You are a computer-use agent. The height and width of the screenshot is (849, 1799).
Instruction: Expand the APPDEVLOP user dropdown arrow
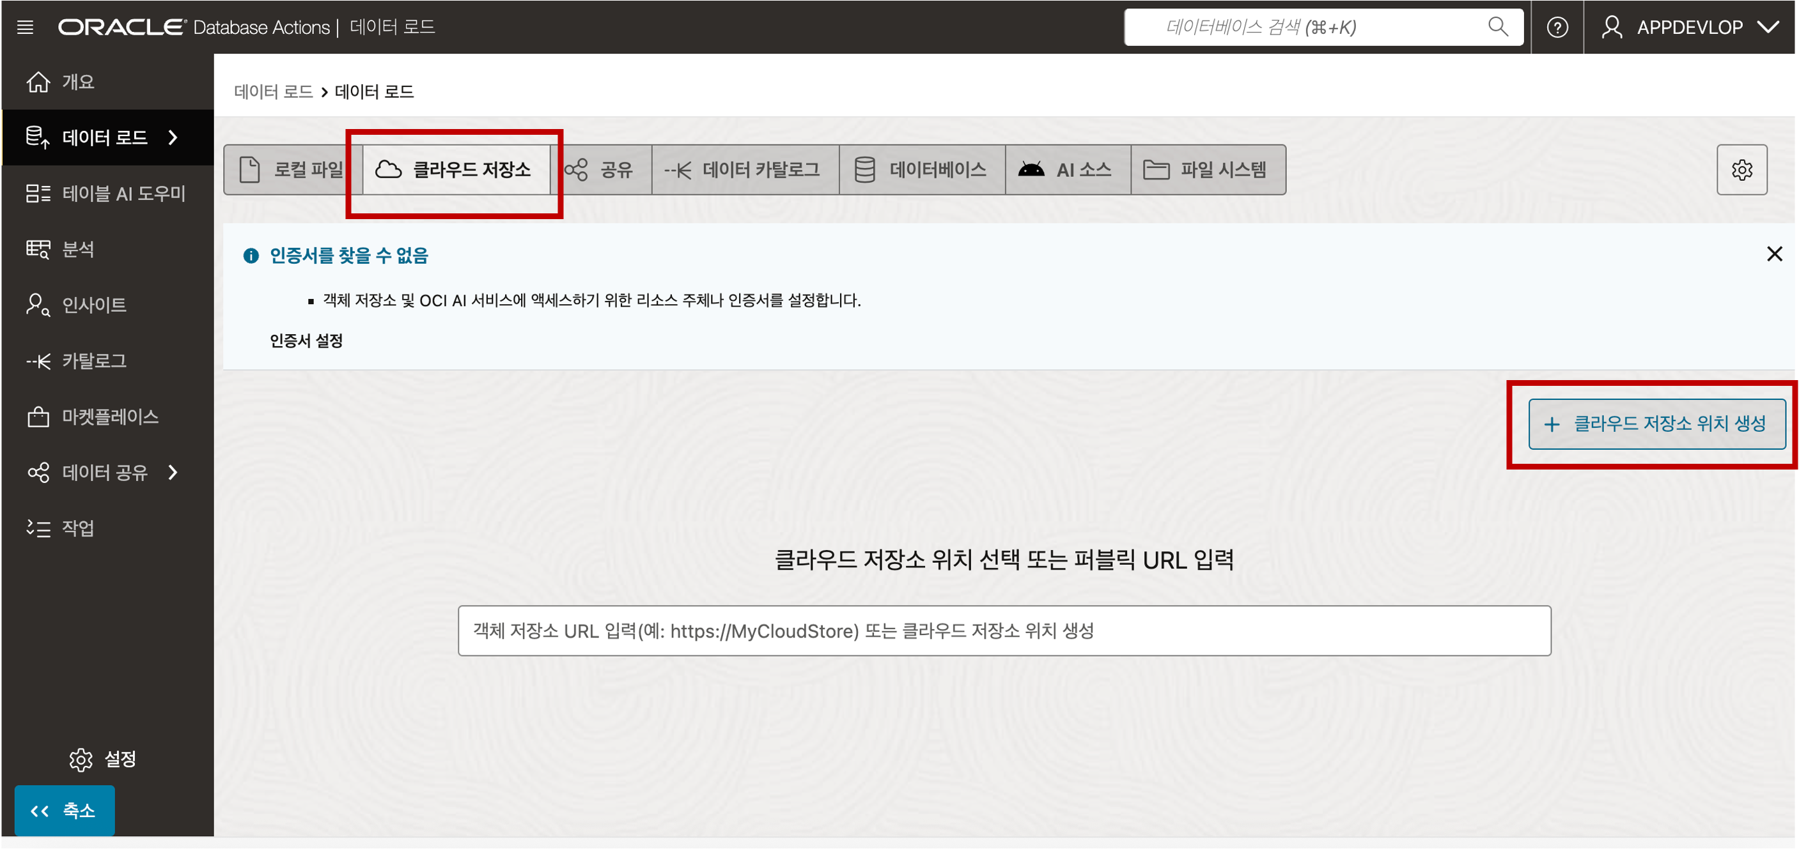(x=1768, y=27)
